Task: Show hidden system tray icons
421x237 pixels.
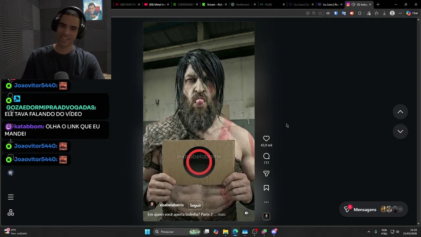Action: [x=369, y=232]
